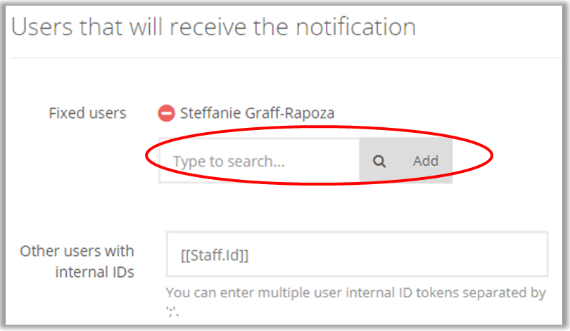
Task: Remove Steffanie Graff-Rapoza with the red minus icon
Action: 167,112
